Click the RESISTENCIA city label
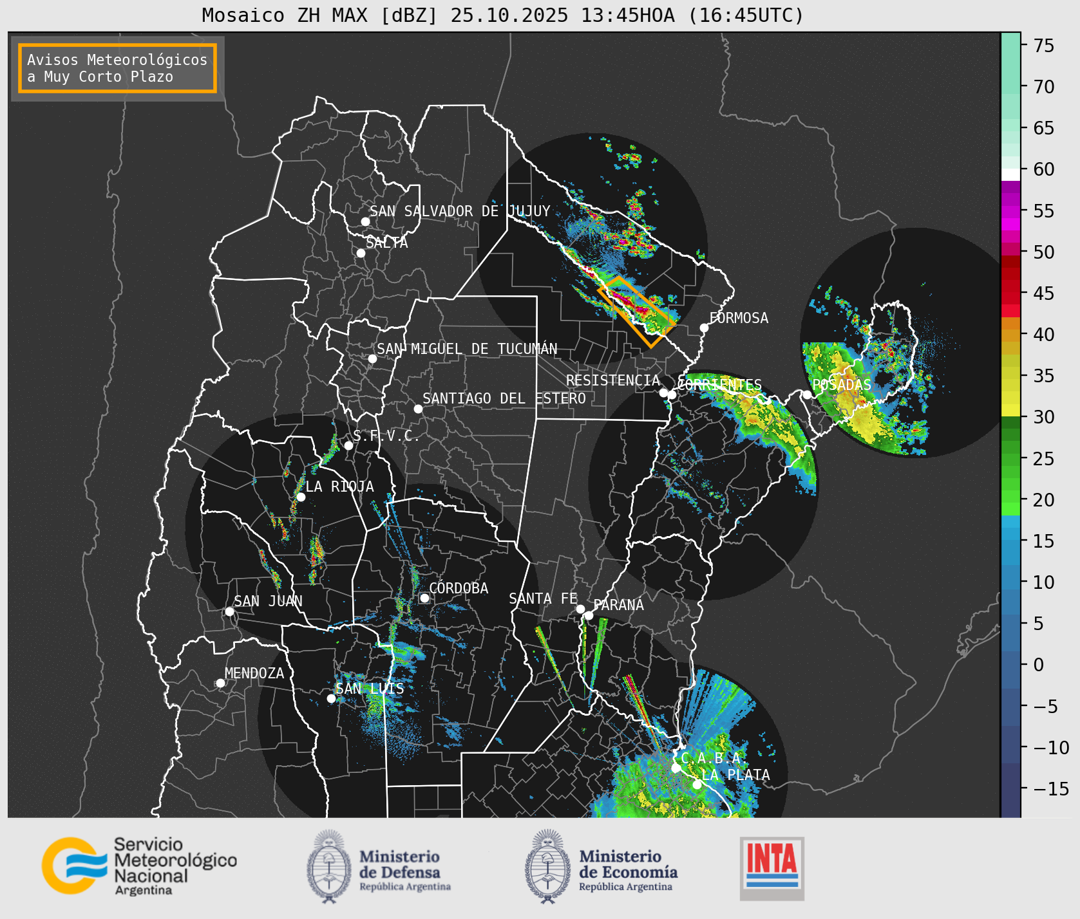This screenshot has width=1080, height=919. click(613, 380)
